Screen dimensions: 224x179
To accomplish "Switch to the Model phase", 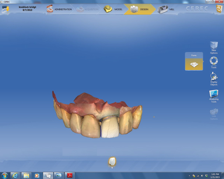I will tap(113, 9).
